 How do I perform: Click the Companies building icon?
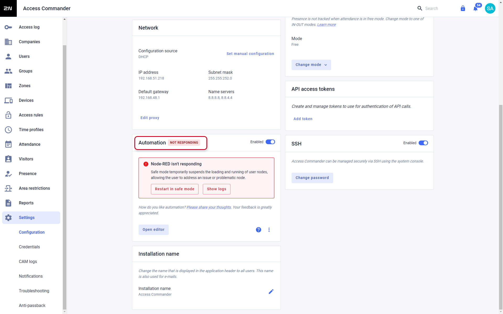tap(8, 42)
